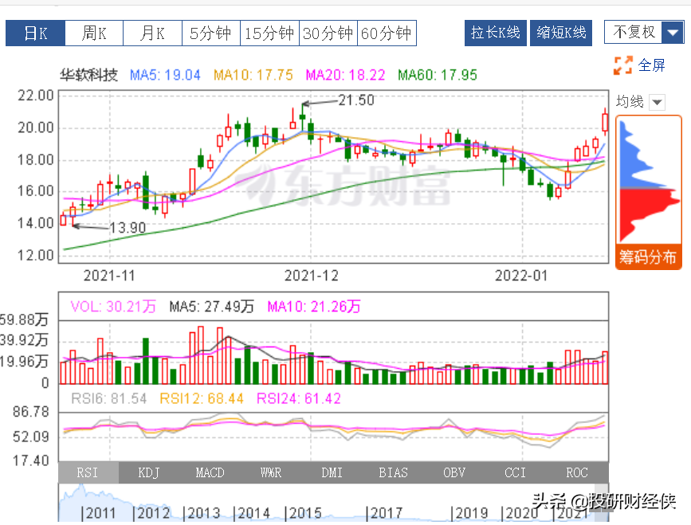Select the MACD indicator tab
Image resolution: width=691 pixels, height=525 pixels.
tap(210, 472)
